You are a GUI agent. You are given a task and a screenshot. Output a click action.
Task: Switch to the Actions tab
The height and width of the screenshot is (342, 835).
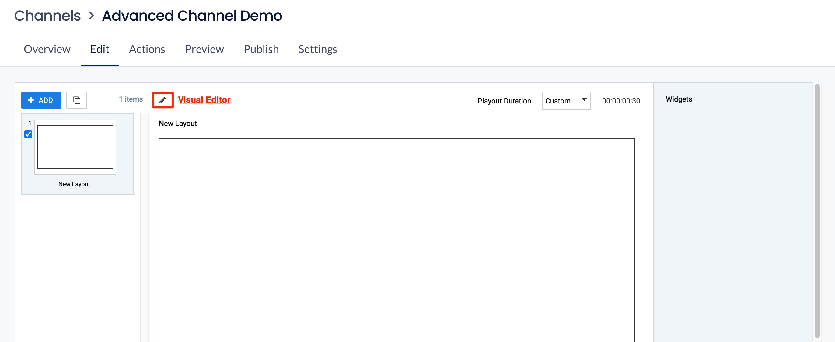(147, 49)
